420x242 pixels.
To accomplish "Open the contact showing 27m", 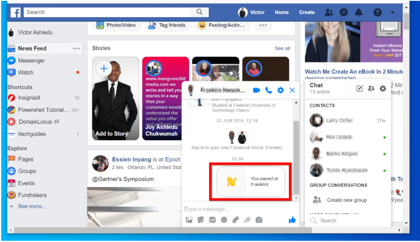I will (348, 121).
